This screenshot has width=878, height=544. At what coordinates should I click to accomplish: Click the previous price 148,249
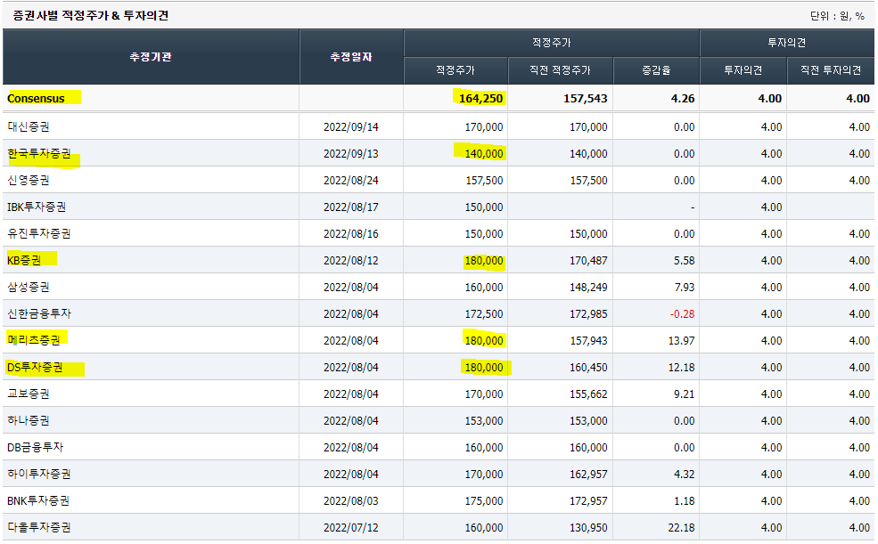[x=588, y=288]
